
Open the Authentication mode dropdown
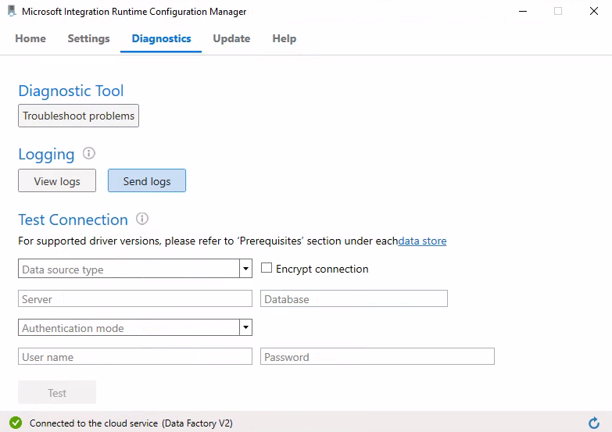click(x=246, y=327)
